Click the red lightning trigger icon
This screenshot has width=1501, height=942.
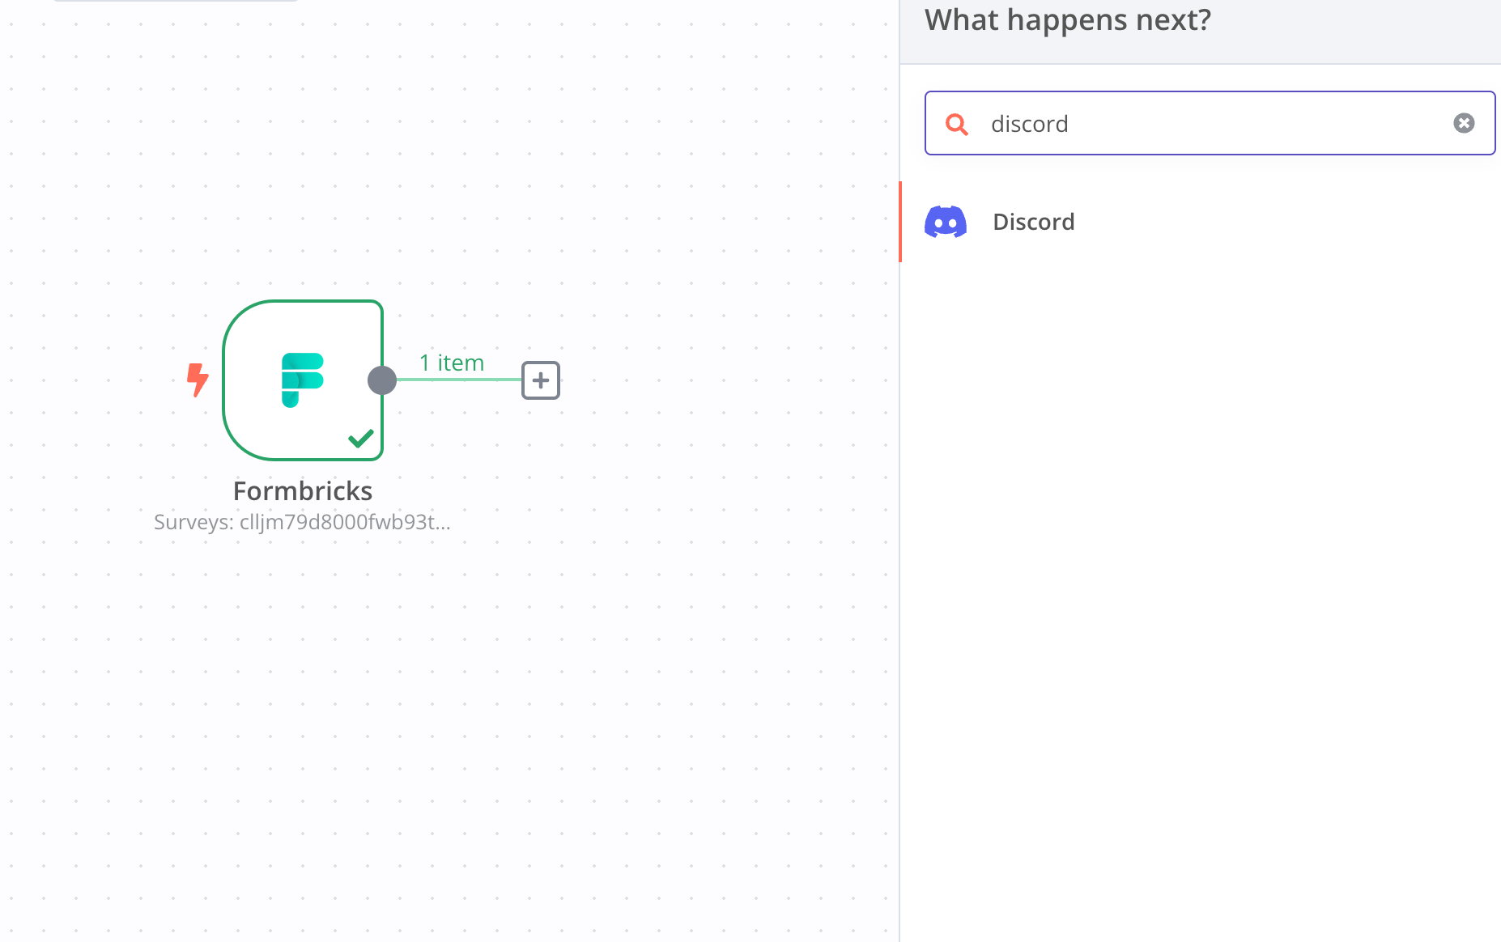tap(198, 380)
